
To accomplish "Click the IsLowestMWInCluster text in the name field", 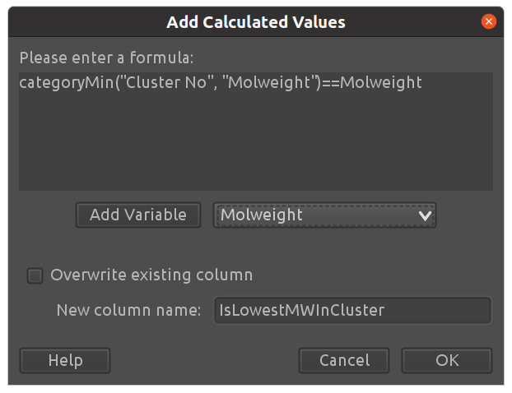I will [301, 310].
